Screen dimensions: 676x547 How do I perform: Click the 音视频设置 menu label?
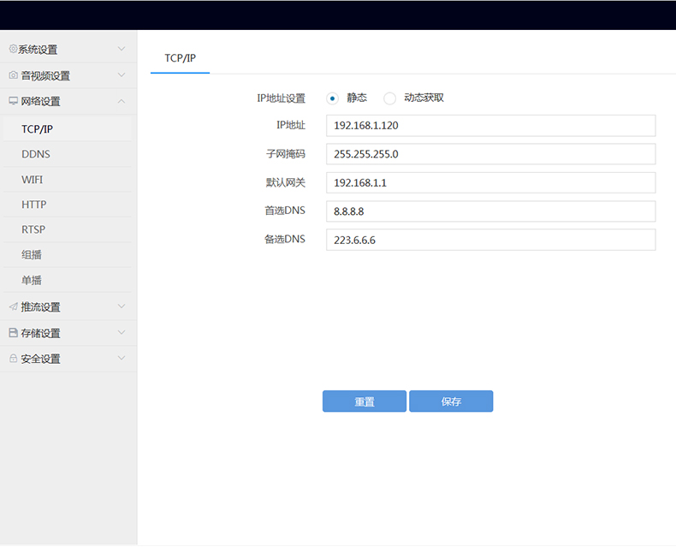45,76
